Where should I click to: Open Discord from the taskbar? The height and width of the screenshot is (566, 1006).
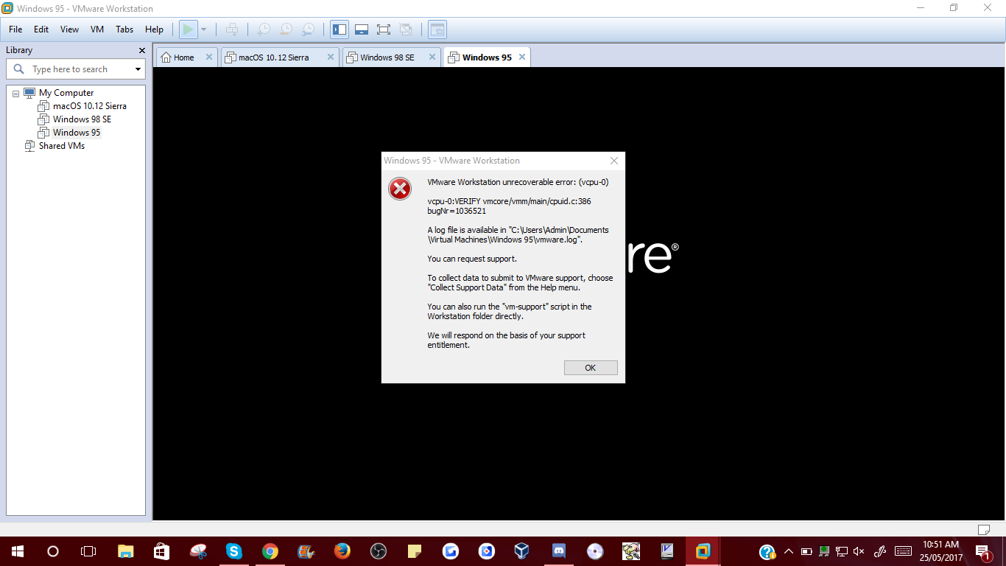(x=559, y=551)
